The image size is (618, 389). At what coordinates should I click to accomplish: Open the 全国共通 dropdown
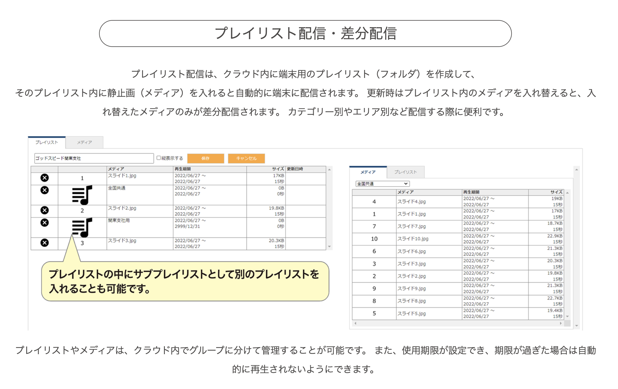click(382, 184)
